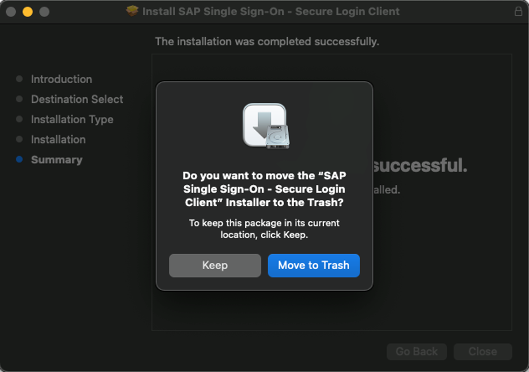Viewport: 529px width, 372px height.
Task: Click the window title text
Action: coord(271,11)
